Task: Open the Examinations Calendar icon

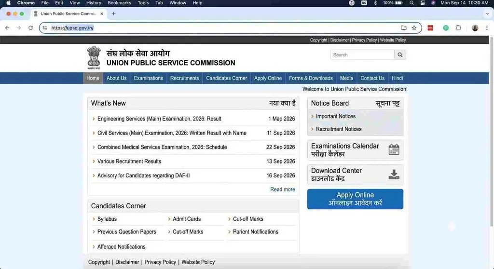Action: (394, 149)
